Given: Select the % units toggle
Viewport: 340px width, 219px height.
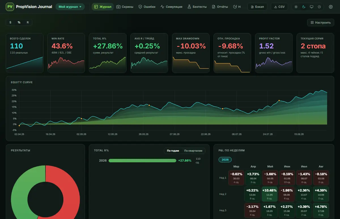Looking at the screenshot, I should (x=19, y=22).
